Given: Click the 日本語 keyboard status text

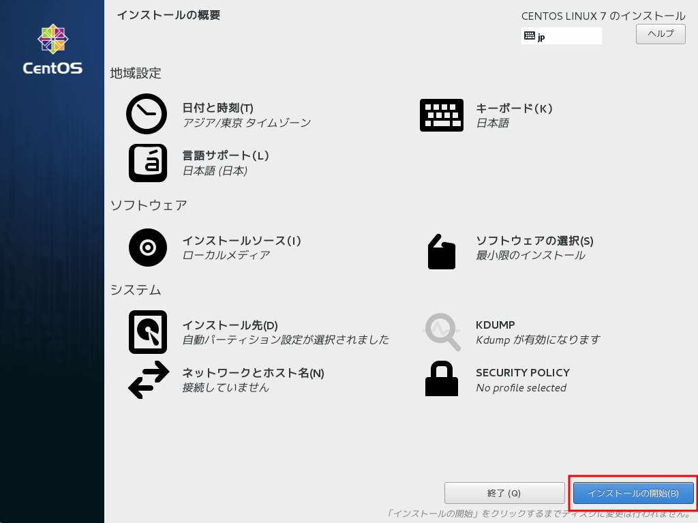Looking at the screenshot, I should [492, 123].
